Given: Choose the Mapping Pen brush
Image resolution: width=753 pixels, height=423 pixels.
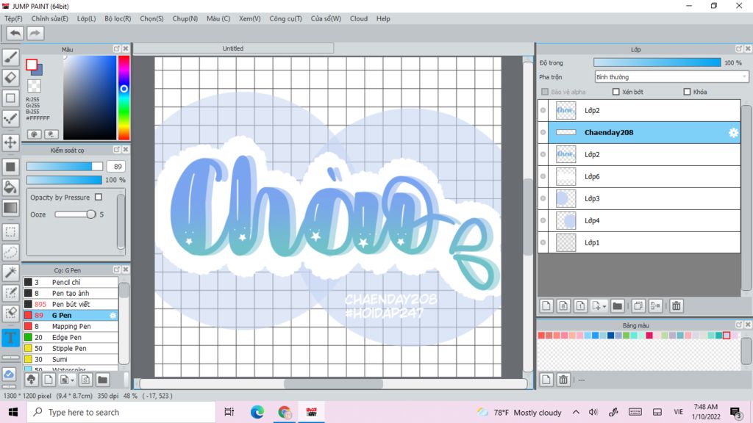Looking at the screenshot, I should (x=71, y=327).
